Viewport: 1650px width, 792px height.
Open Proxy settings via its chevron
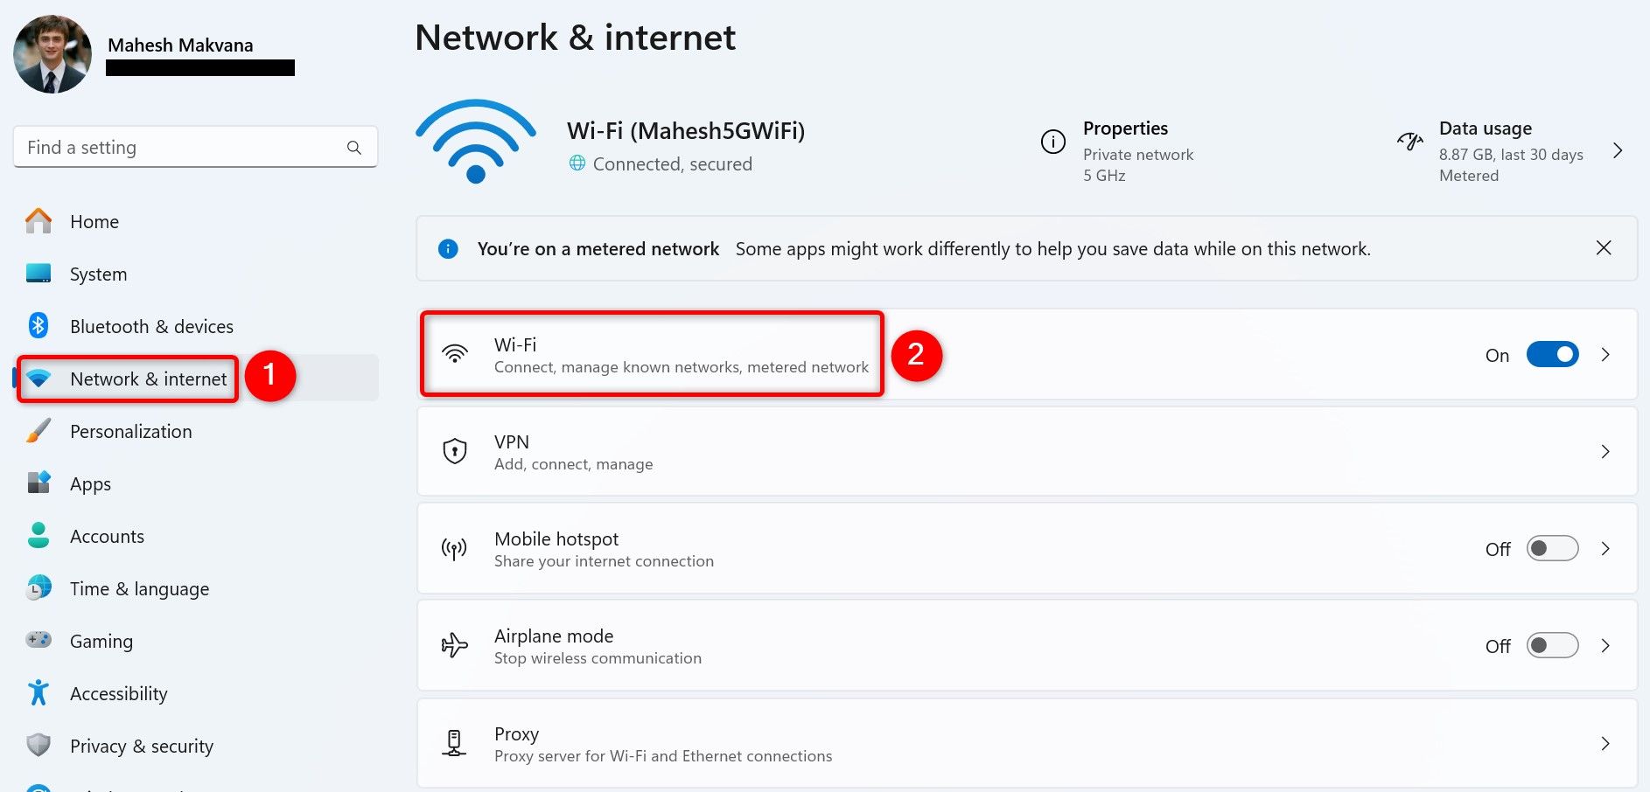point(1606,743)
